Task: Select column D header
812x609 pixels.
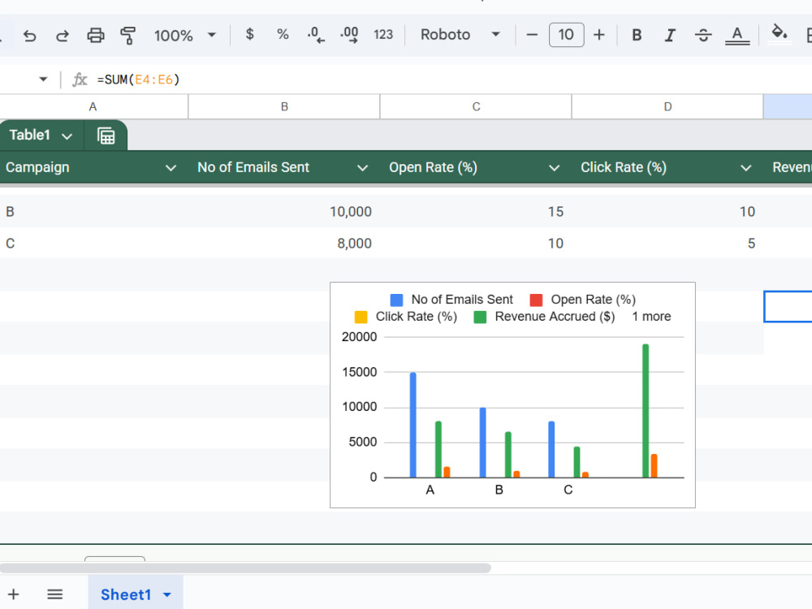Action: 667,106
